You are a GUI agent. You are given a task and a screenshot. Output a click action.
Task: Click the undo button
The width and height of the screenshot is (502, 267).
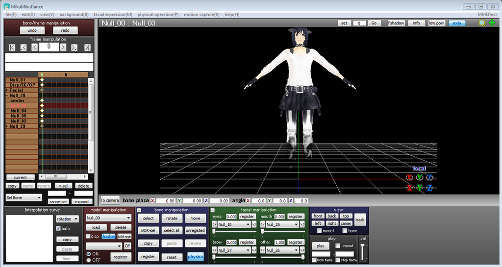click(32, 30)
